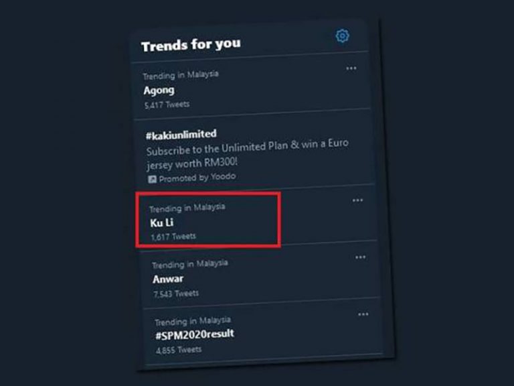
Task: Open more options for Anwar trend
Action: (x=360, y=257)
